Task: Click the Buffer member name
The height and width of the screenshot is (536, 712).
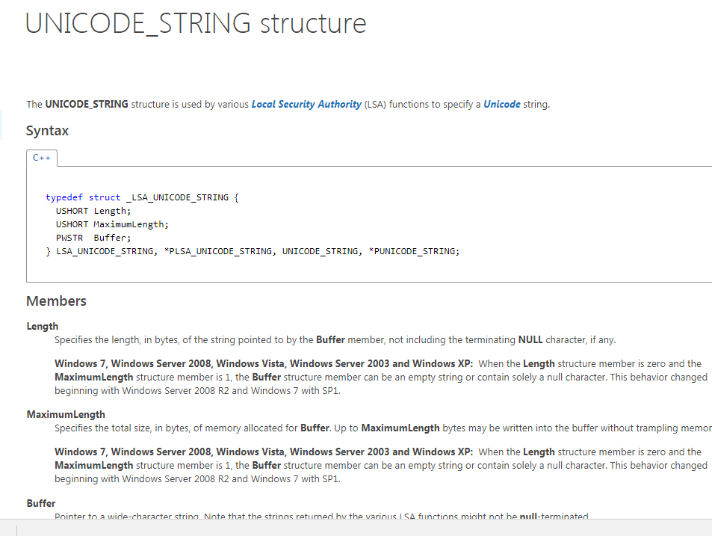Action: point(41,503)
